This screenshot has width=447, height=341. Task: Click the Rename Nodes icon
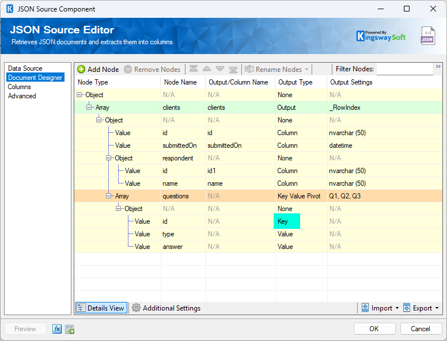pyautogui.click(x=249, y=69)
